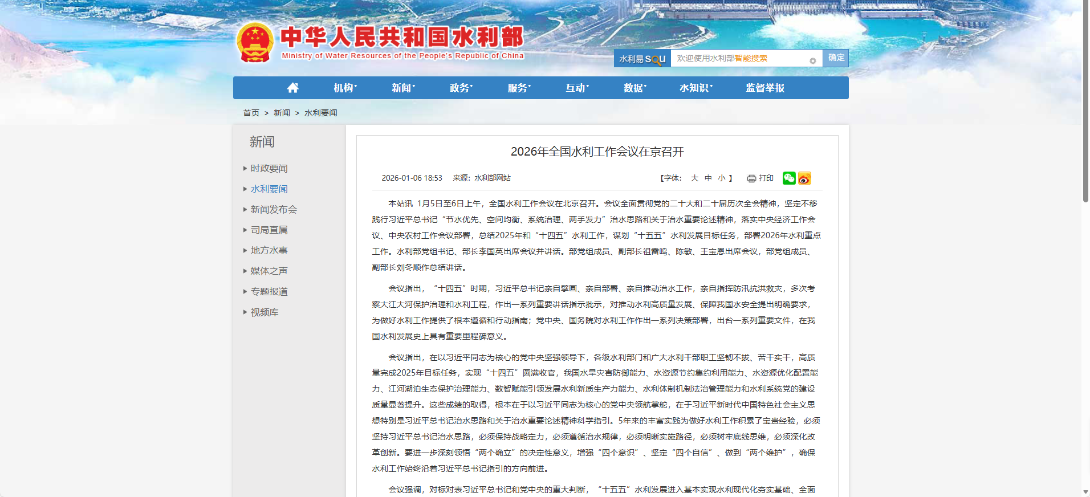Open 新闻发布会 sidebar section
Image resolution: width=1090 pixels, height=497 pixels.
click(274, 210)
